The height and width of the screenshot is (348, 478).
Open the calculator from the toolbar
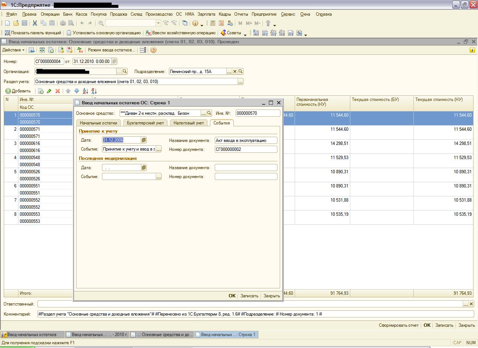[x=212, y=23]
